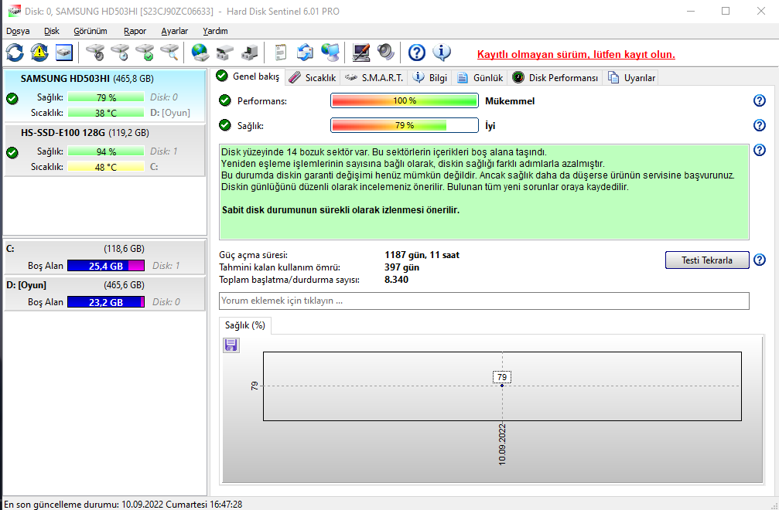Switch to the Sıcaklık tab
Image resolution: width=779 pixels, height=510 pixels.
click(313, 78)
